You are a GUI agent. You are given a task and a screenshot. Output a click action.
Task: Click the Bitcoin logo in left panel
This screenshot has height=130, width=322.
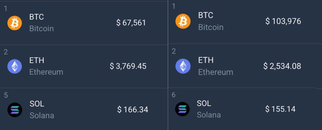[15, 23]
